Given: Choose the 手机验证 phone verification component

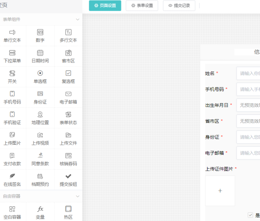Looking at the screenshot, I should point(12,118).
